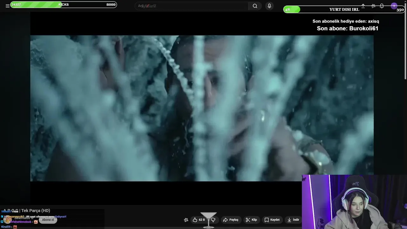407x229 pixels.
Task: Click the streamer webcam overlay
Action: tap(354, 202)
